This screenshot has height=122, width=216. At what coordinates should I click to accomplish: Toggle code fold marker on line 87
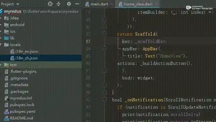tap(105, 70)
